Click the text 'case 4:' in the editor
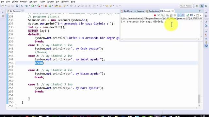 34,70
